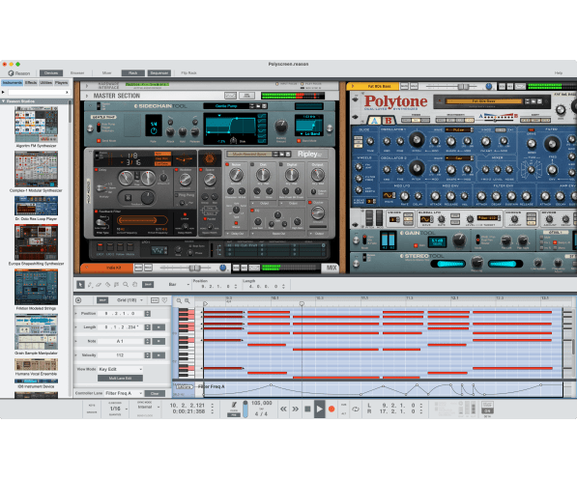Select the Eraser tool in sequencer toolbar
This screenshot has height=480, width=577.
(99, 284)
